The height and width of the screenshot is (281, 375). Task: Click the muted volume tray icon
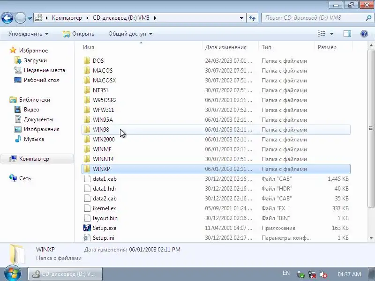pos(323,275)
